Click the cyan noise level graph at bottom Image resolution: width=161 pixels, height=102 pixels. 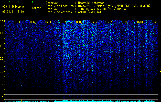(x=82, y=101)
